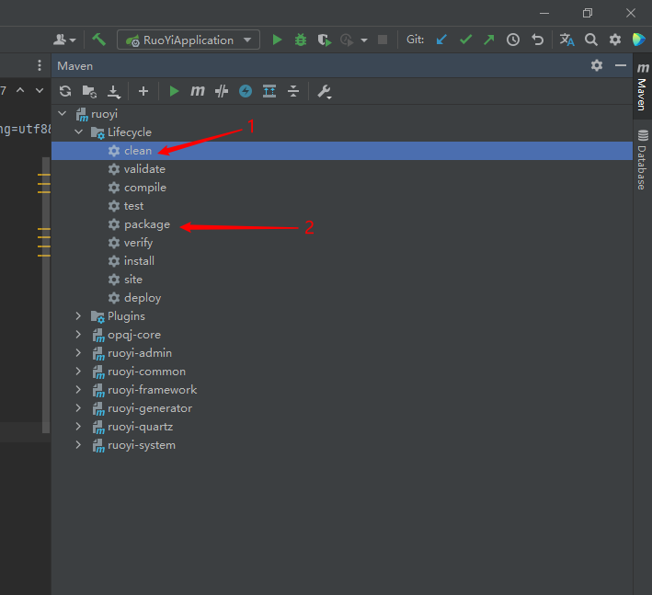
Task: Expand the ruoyi-quartz module
Action: tap(78, 426)
